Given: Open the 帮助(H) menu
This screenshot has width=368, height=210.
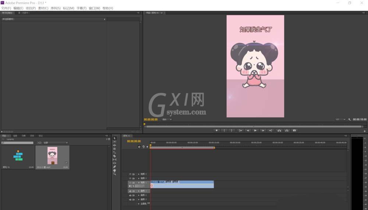Looking at the screenshot, I should click(108, 8).
